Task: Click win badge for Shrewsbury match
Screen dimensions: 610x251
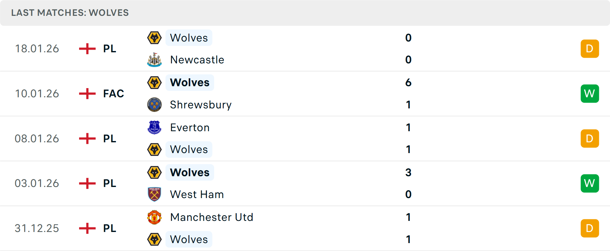Action: pos(590,93)
